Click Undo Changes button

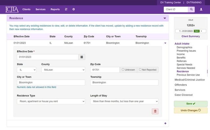pos(191,110)
